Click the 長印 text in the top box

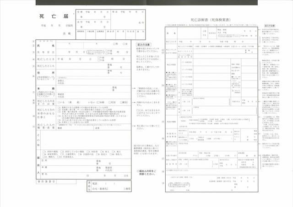tap(141, 23)
